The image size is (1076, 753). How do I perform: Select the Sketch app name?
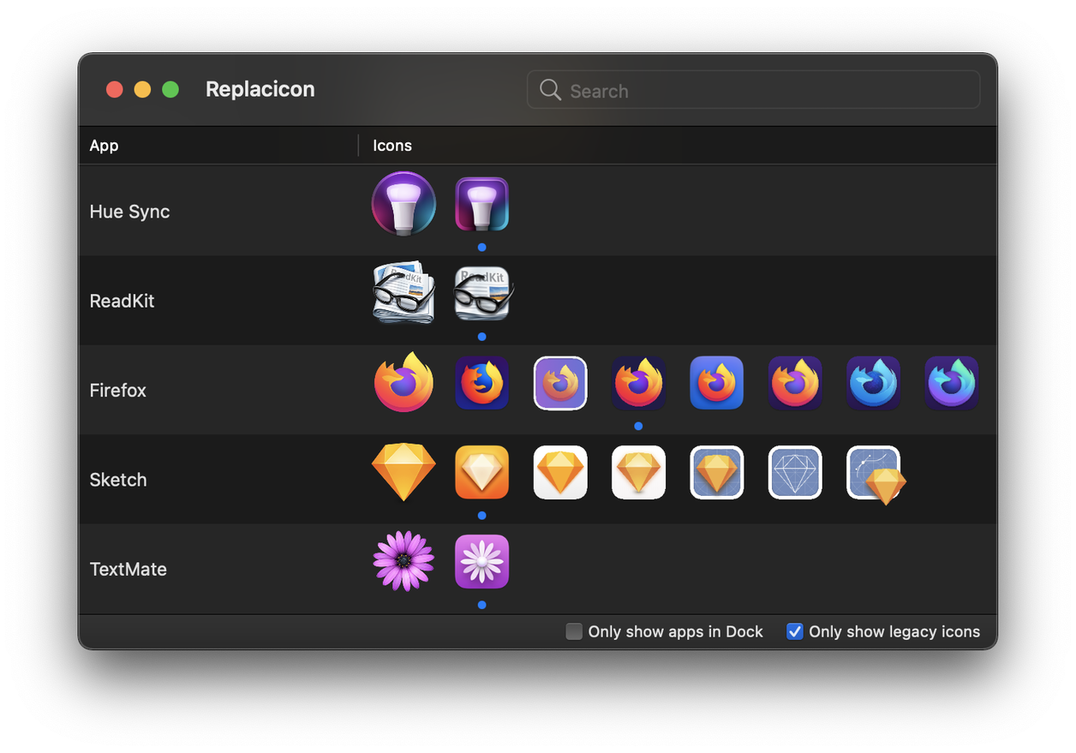(118, 479)
